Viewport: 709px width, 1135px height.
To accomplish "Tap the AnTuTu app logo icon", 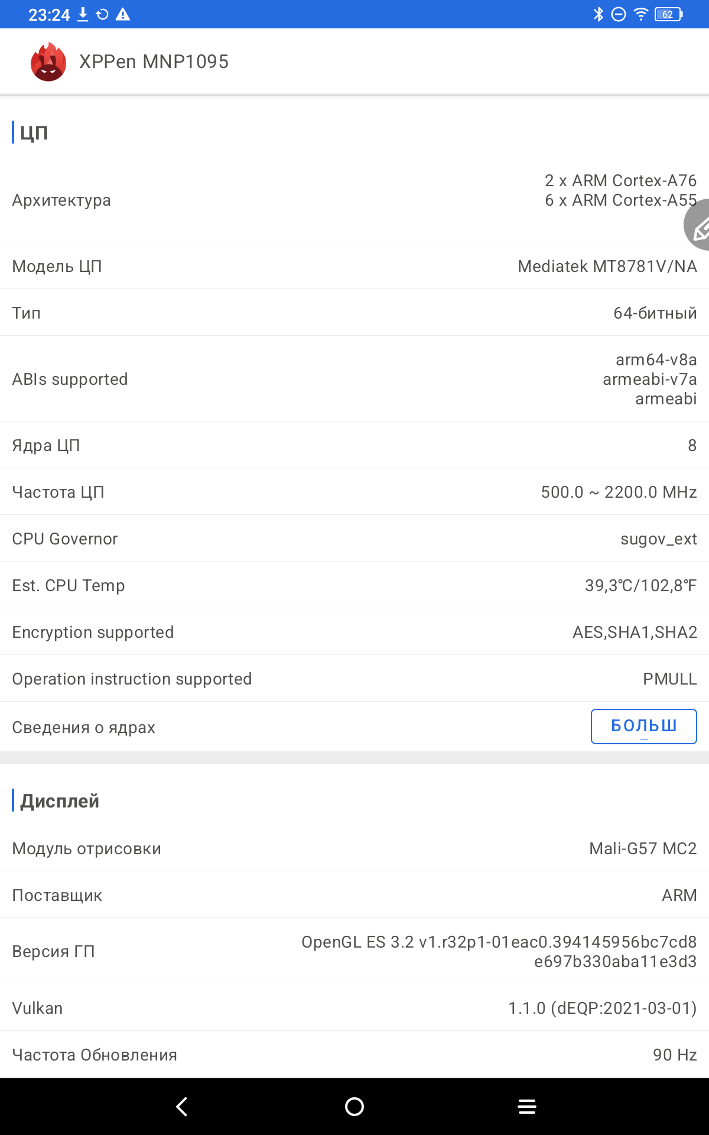I will tap(48, 61).
